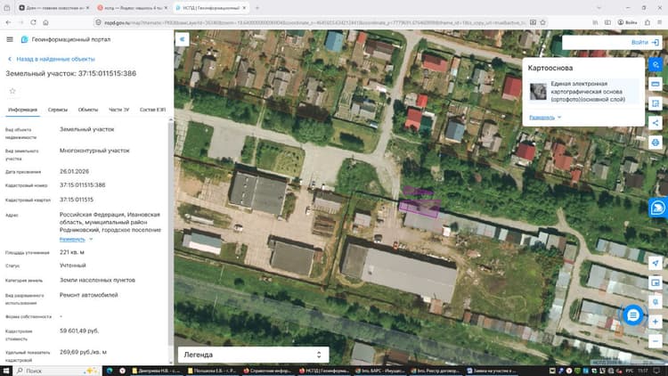Open the Легенда dropdown
This screenshot has width=668, height=376.
pyautogui.click(x=254, y=355)
